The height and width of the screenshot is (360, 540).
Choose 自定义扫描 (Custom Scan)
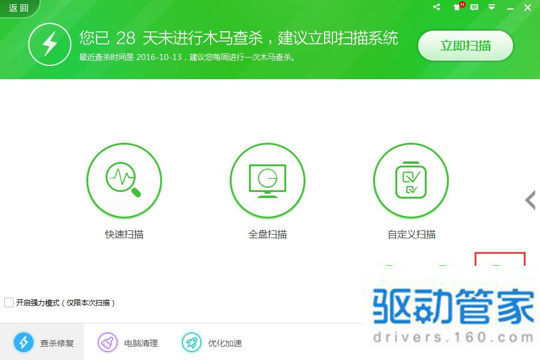411,181
